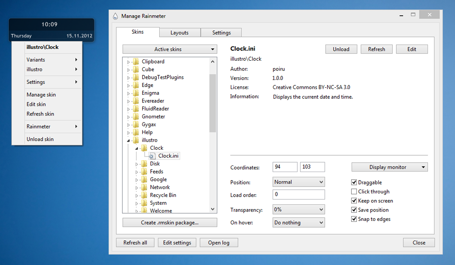Click the Gnometer folder icon
The width and height of the screenshot is (455, 265).
click(x=136, y=117)
